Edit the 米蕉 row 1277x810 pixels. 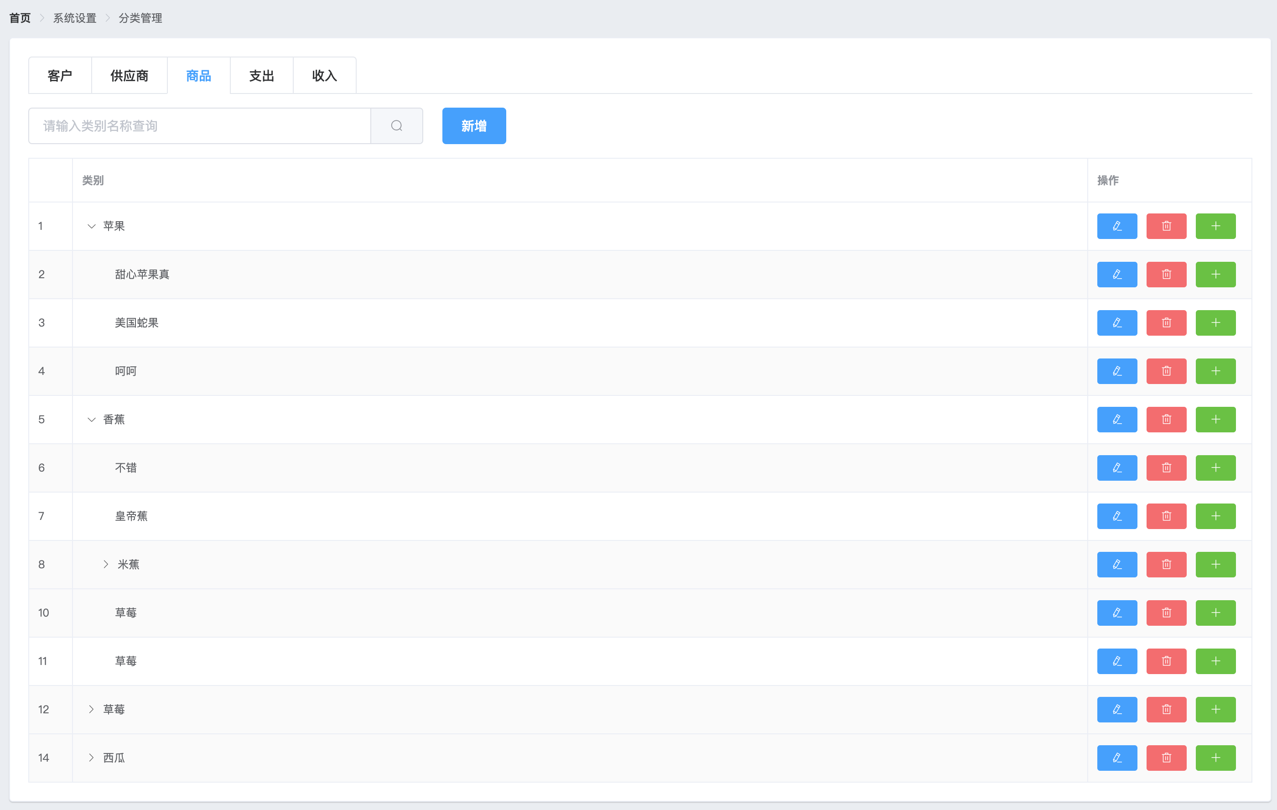click(x=1117, y=564)
